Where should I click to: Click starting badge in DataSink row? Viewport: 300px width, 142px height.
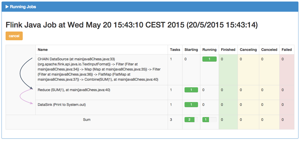pyautogui.click(x=191, y=105)
